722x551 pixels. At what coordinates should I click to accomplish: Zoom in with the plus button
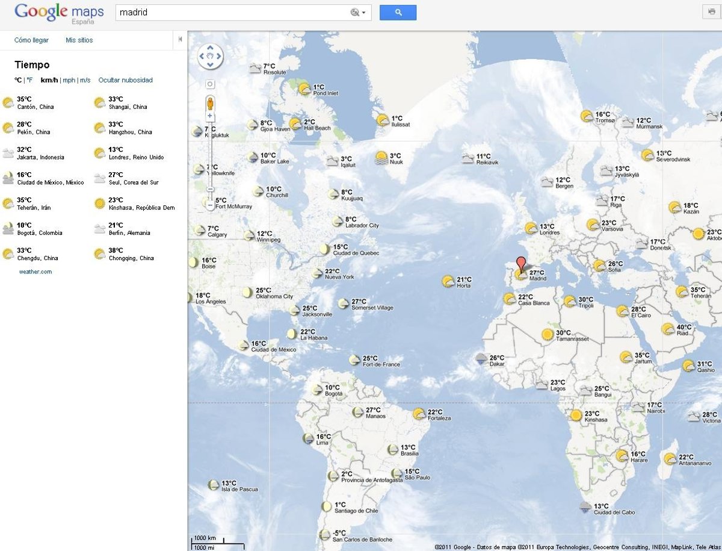pyautogui.click(x=210, y=116)
